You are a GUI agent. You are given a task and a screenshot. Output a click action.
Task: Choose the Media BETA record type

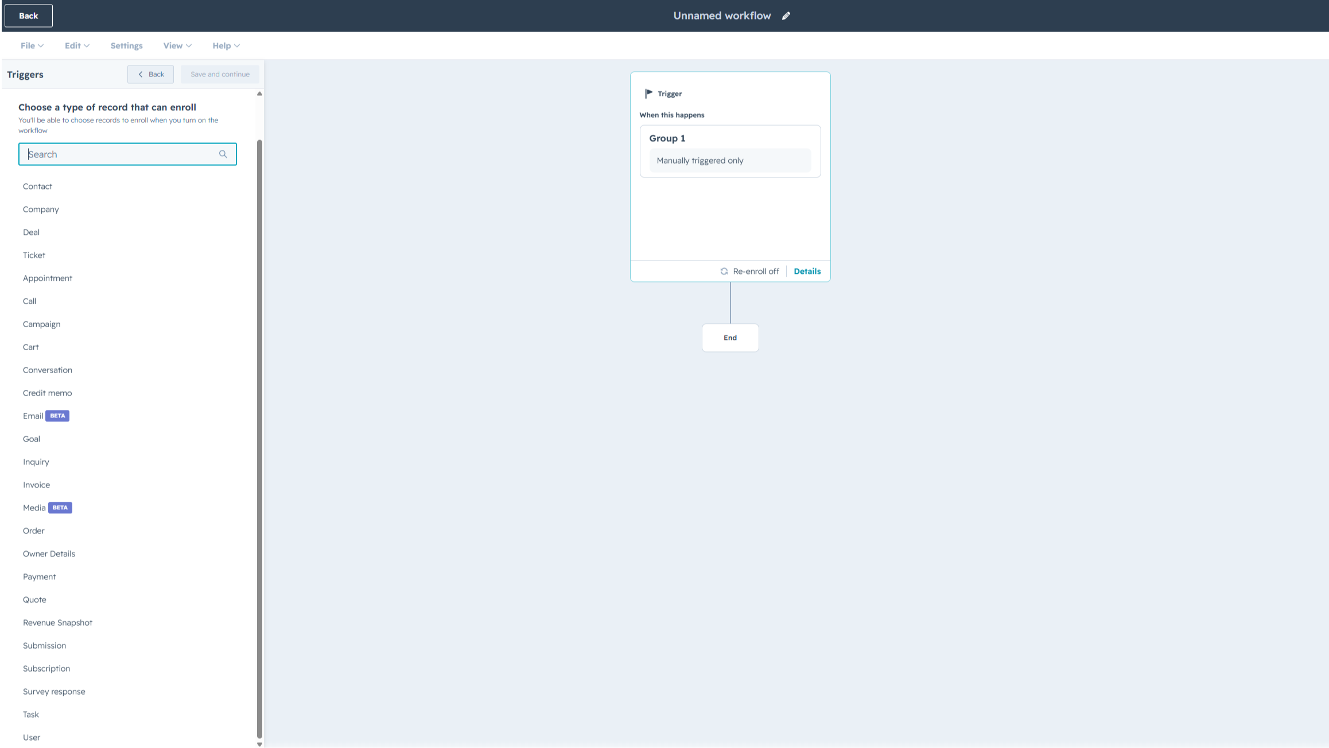pos(48,507)
